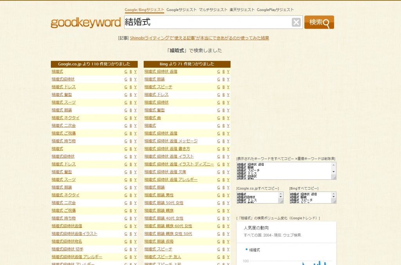The width and height of the screenshot is (401, 265).
Task: Open 結婚式 服装 男性 keyword link
Action: [x=159, y=195]
